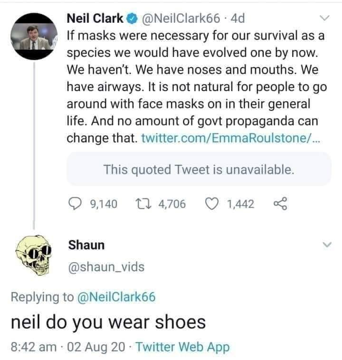Click the 8:42 am timestamp
This screenshot has height=360, width=342.
click(34, 347)
